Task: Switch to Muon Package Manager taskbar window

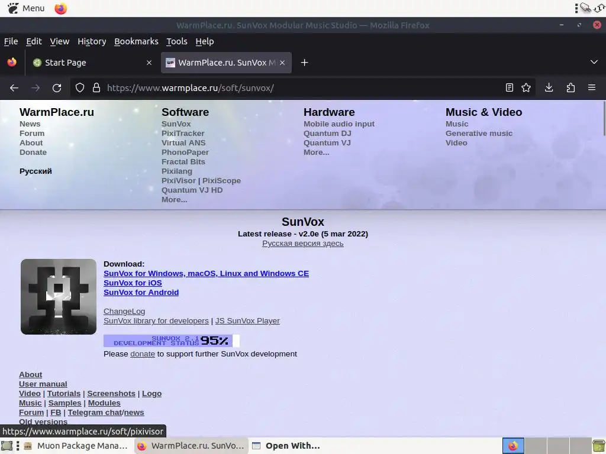Action: point(76,446)
